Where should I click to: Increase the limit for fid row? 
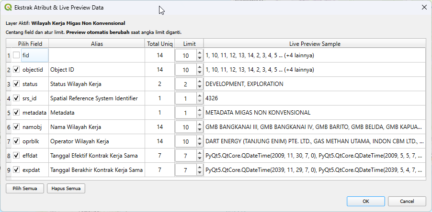tap(199, 53)
